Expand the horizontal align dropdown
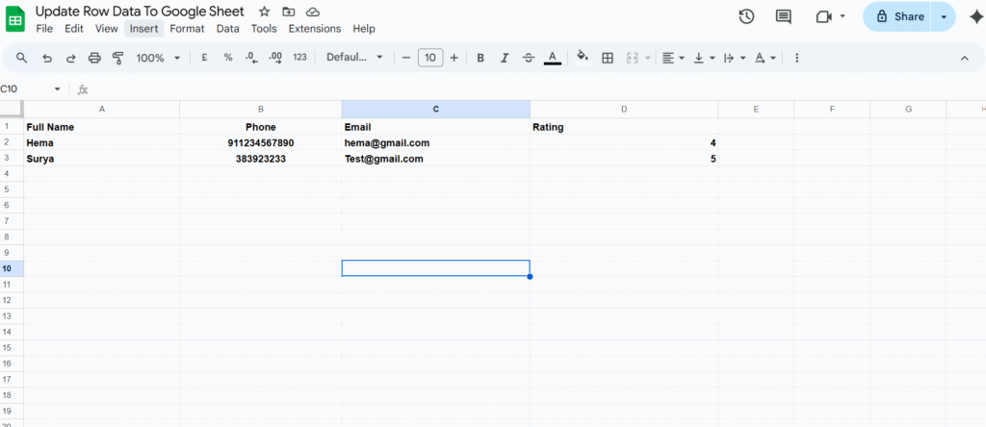Screen dimensions: 986x427 (675, 58)
